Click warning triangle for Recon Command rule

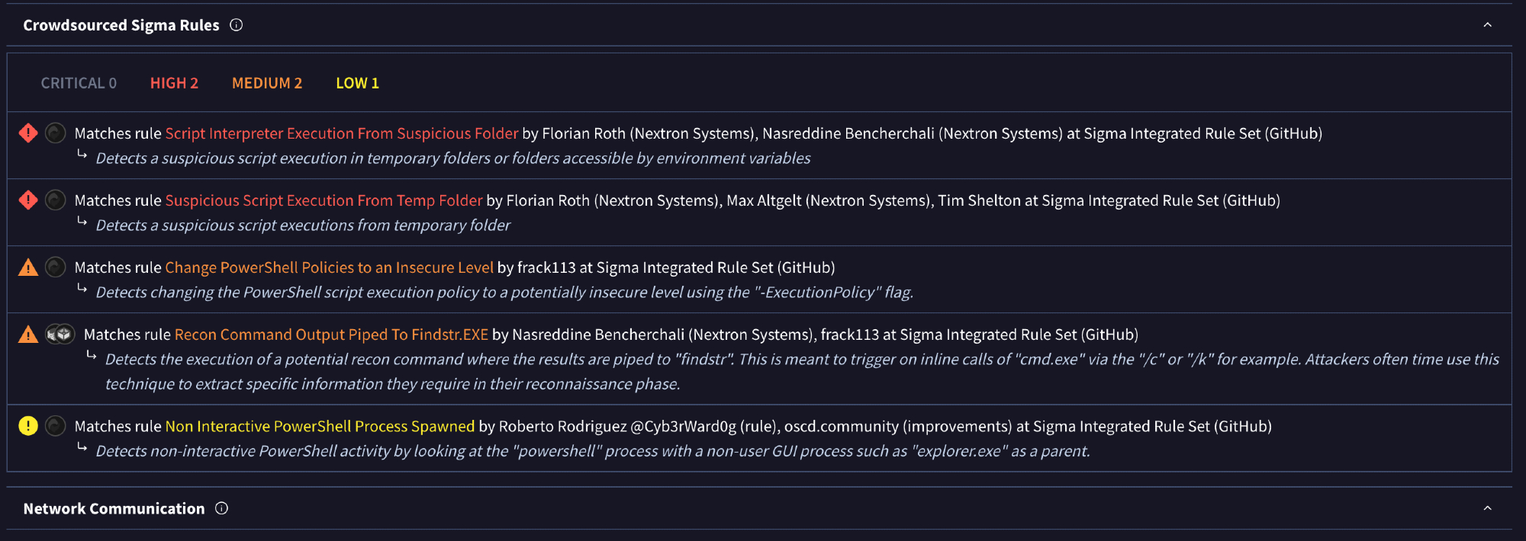[28, 335]
